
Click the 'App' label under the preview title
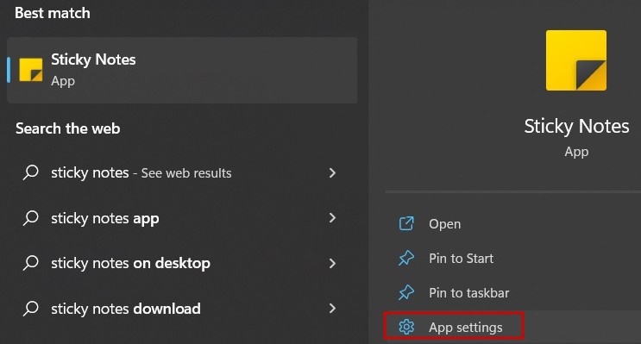tap(576, 152)
